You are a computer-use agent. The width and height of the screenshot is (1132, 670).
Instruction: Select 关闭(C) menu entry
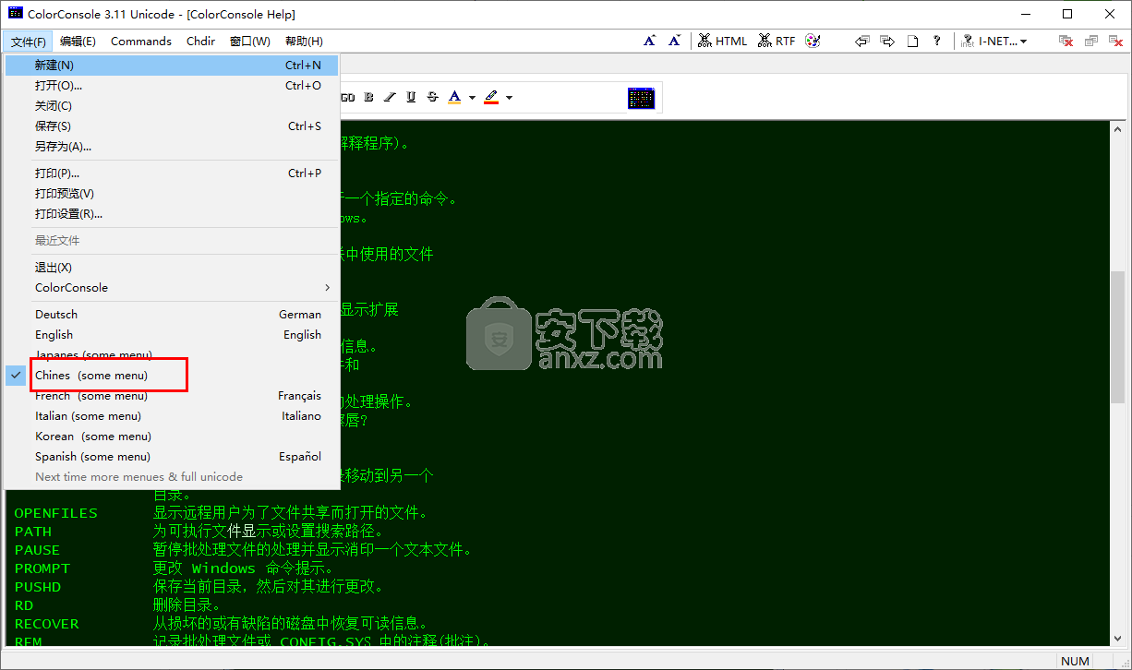tap(173, 106)
